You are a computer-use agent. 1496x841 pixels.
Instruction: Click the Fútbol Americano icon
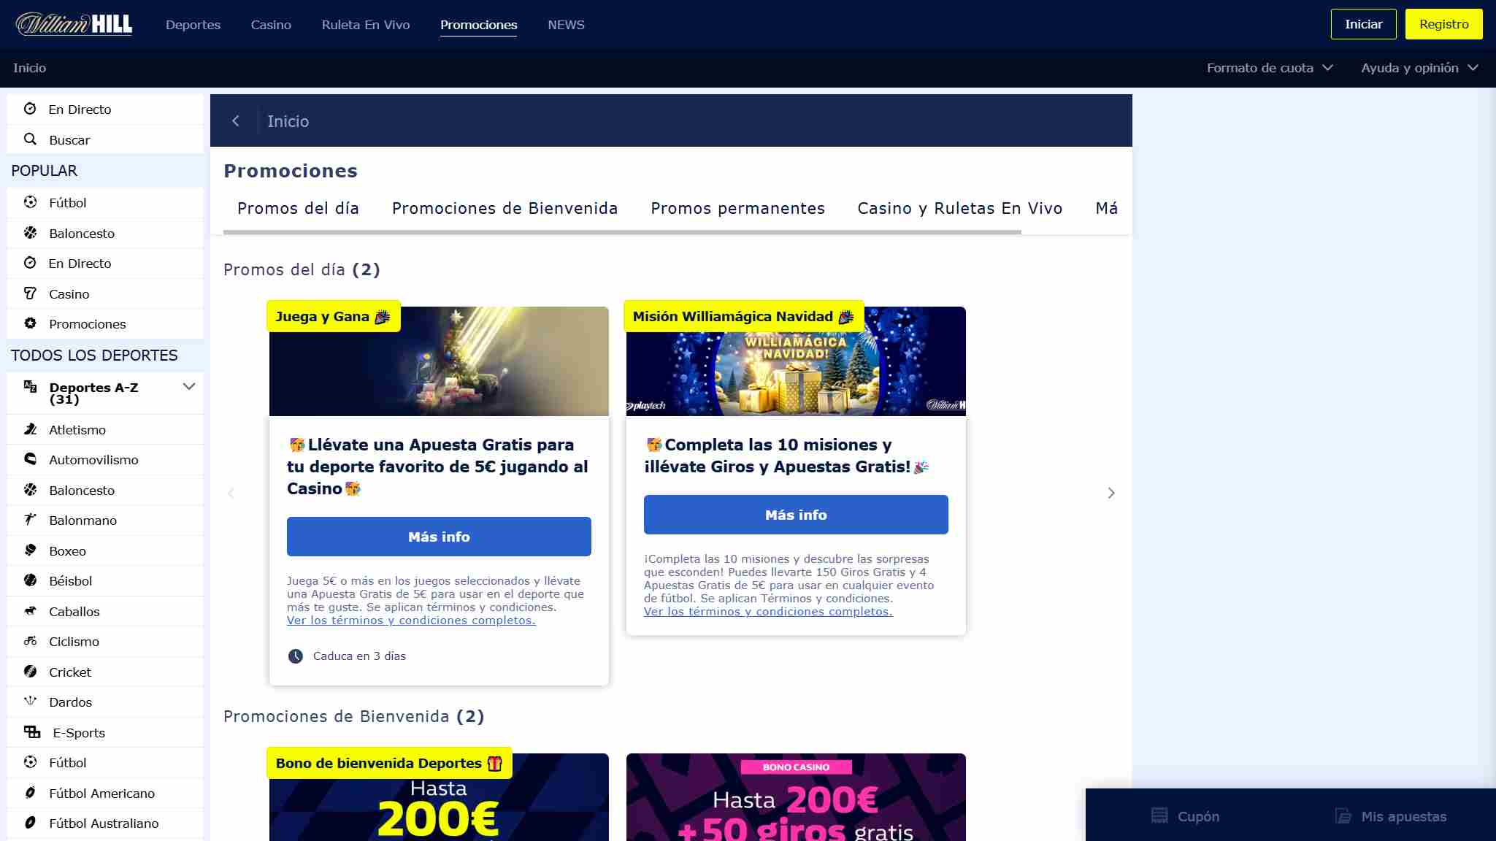30,793
